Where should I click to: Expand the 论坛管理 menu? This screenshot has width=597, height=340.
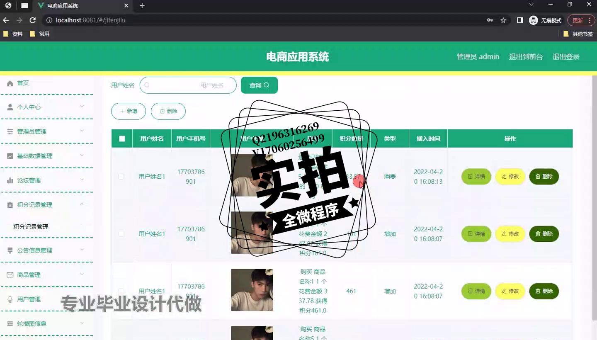(82, 180)
